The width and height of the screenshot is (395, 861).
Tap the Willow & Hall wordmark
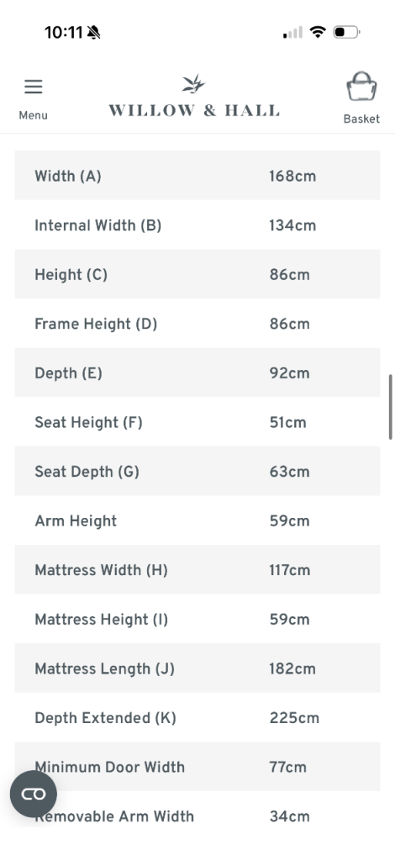click(194, 110)
